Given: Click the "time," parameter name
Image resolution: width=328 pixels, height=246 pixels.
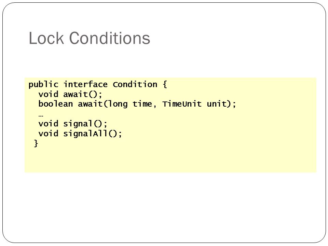Looking at the screenshot, I should 145,104.
